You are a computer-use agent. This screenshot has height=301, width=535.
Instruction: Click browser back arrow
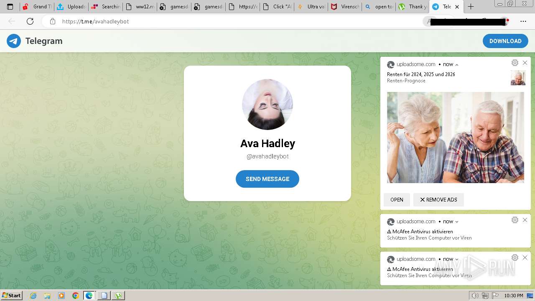12,21
